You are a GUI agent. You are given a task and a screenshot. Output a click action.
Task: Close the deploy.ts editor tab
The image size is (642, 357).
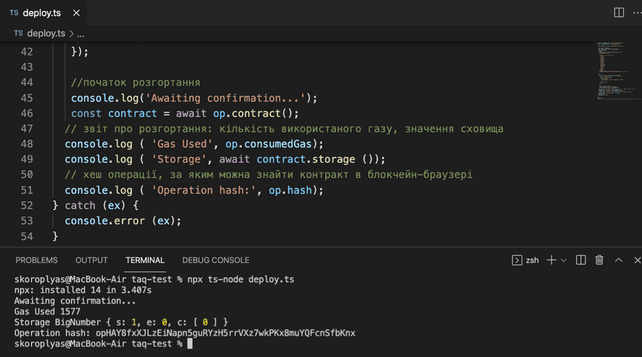pyautogui.click(x=76, y=13)
